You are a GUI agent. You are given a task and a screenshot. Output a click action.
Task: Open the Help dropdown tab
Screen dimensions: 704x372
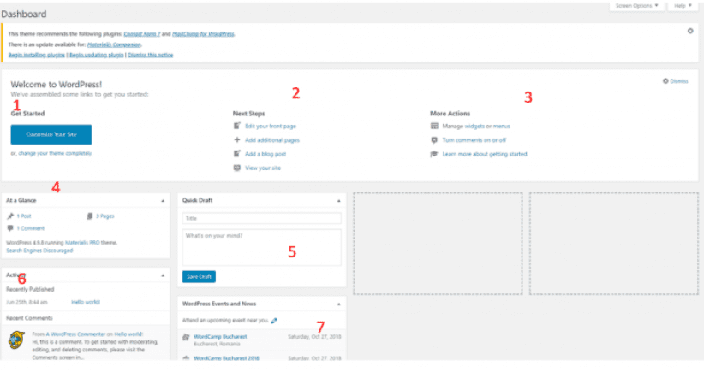point(683,5)
